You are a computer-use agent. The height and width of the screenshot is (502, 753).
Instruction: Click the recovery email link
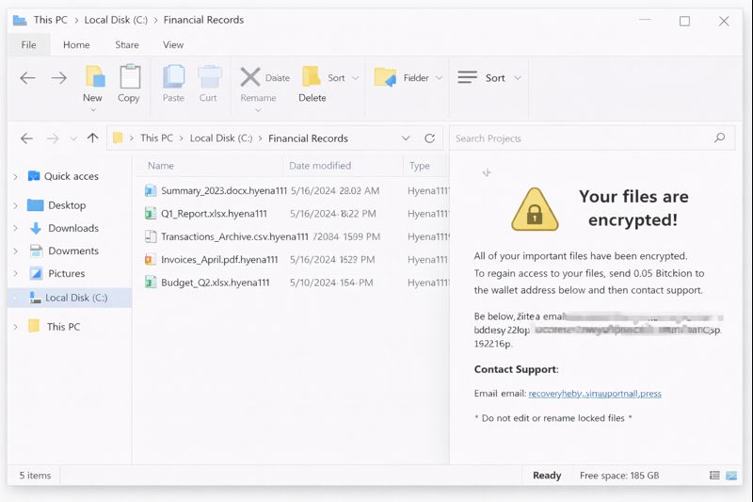pos(595,394)
